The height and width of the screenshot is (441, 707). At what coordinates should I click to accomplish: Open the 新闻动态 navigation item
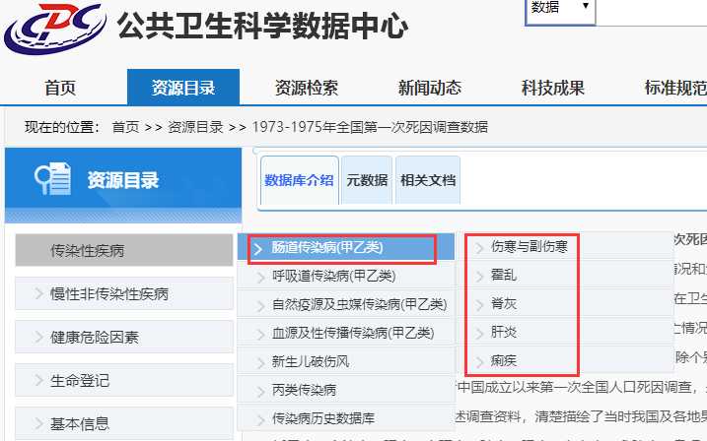429,88
